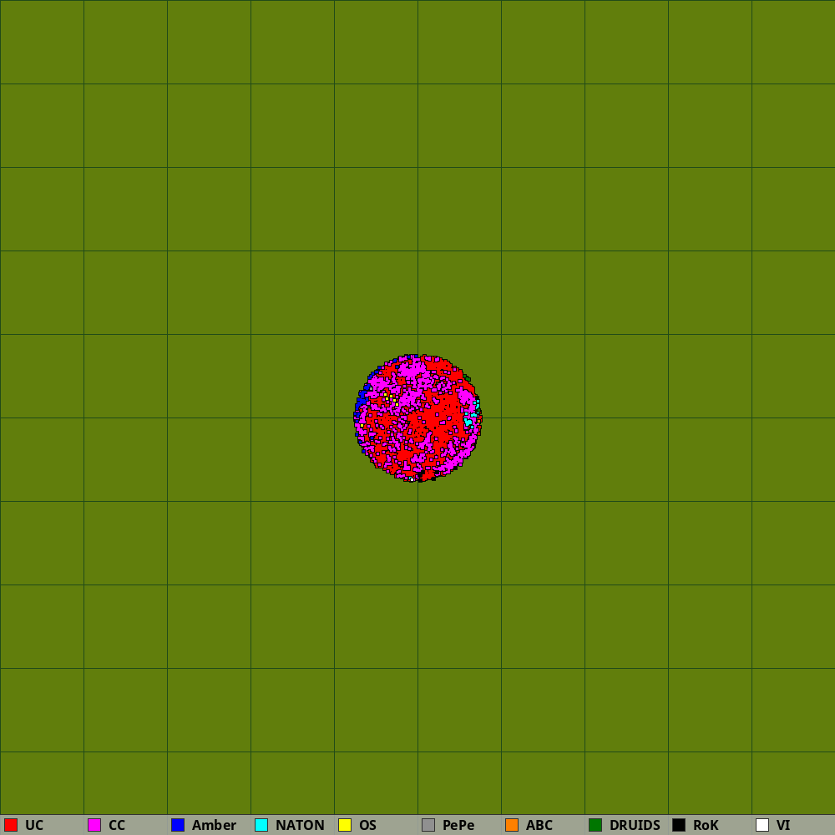
Task: Click the white VI dot at cluster bottom
Action: (x=412, y=479)
